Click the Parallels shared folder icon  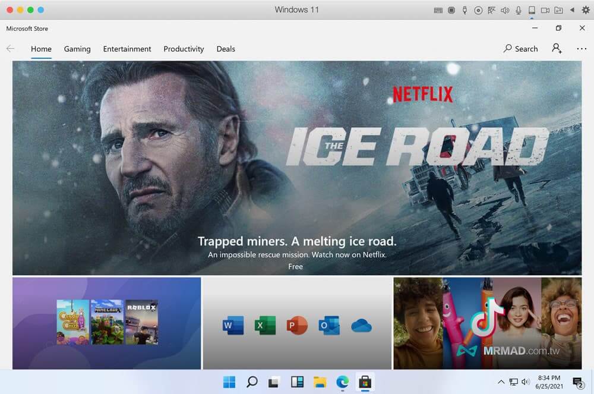[x=558, y=10]
